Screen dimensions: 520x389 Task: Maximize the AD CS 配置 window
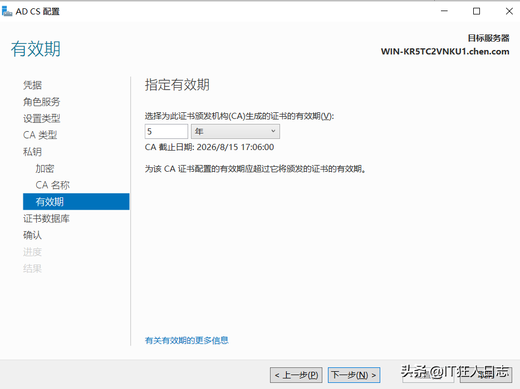point(477,11)
